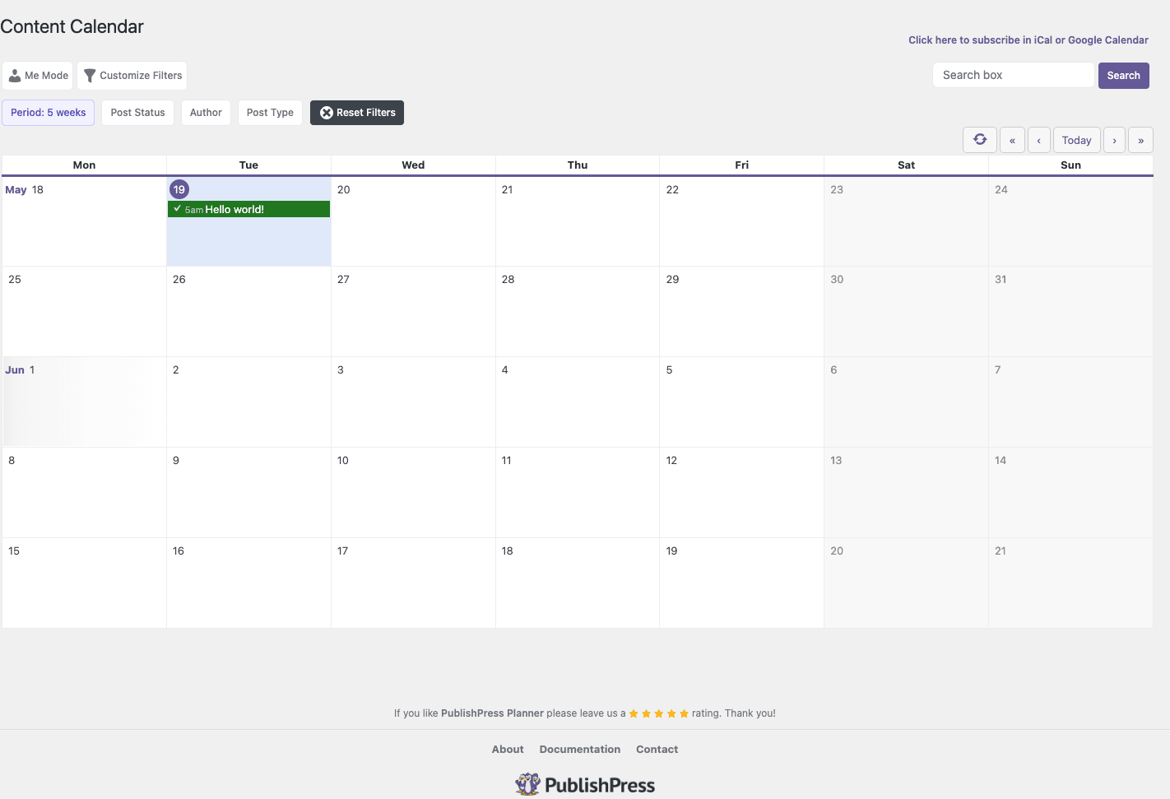The height and width of the screenshot is (799, 1170).
Task: Go to next week with single right arrow
Action: point(1114,140)
